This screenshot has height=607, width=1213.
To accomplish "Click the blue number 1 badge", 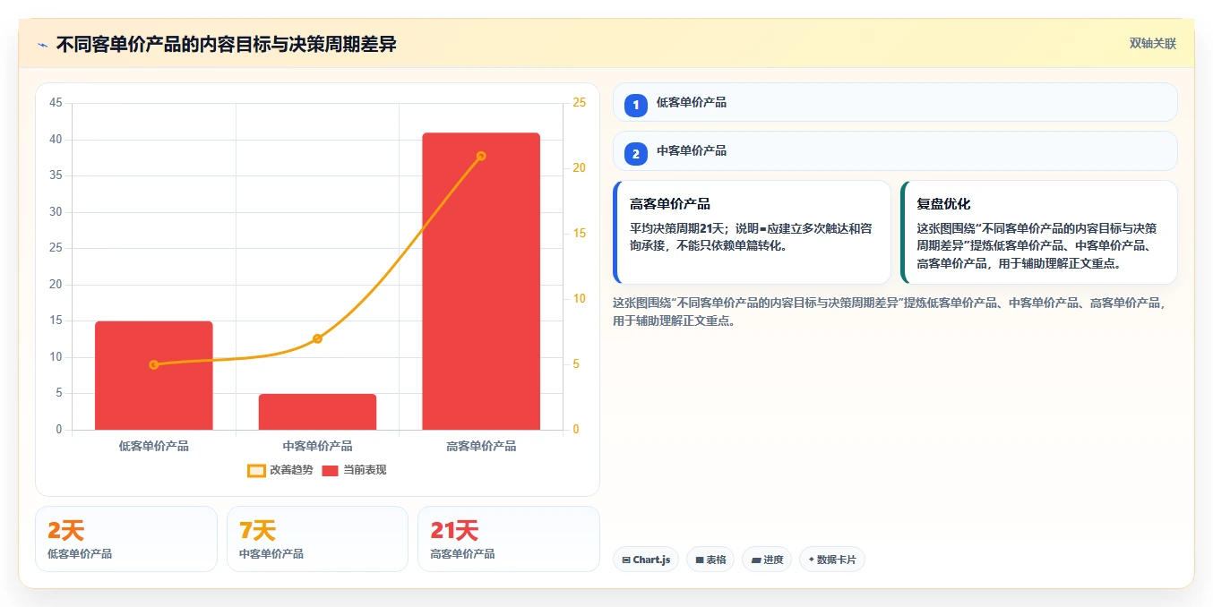I will coord(636,106).
